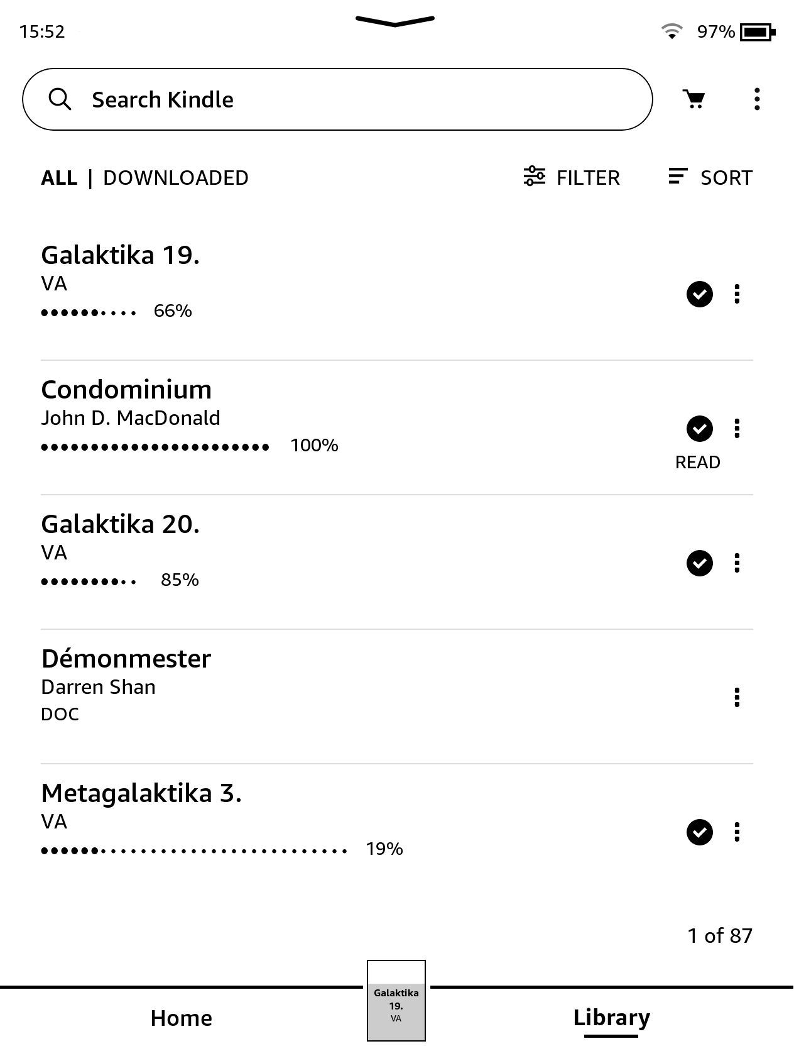Screen dimensions: 794x1056
Task: Open options menu for Démonmester
Action: click(737, 698)
